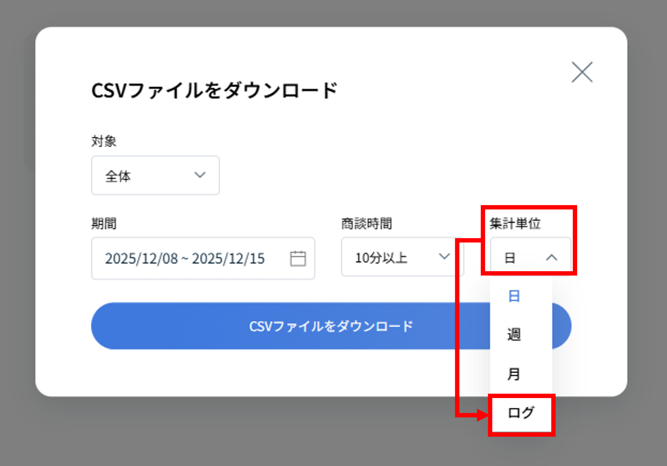667x466 pixels.
Task: Click the CSVファイルをダウンロード dialog heading
Action: (x=214, y=91)
